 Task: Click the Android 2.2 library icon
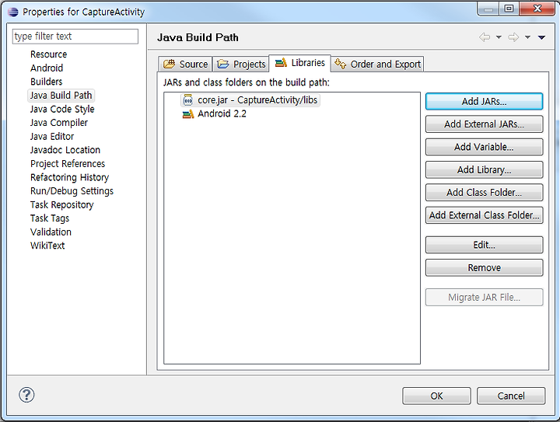[188, 114]
